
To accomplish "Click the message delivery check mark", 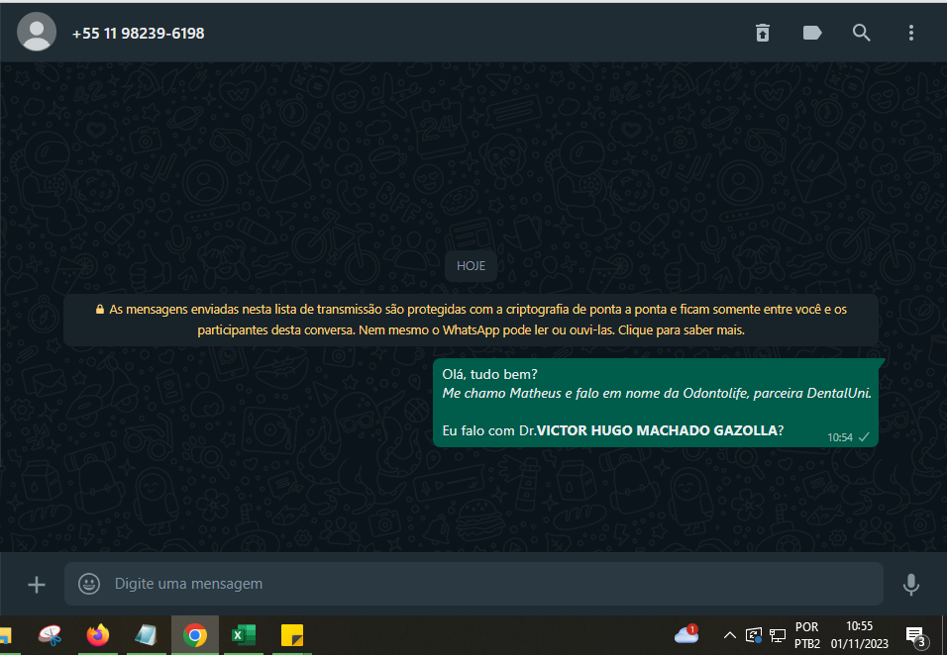I will coord(864,436).
